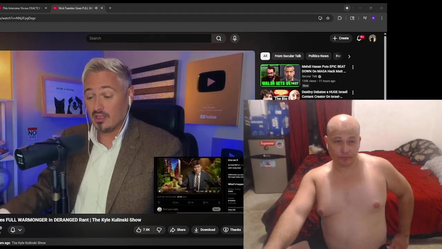Close the Nick Fuentes video tab

[102, 8]
